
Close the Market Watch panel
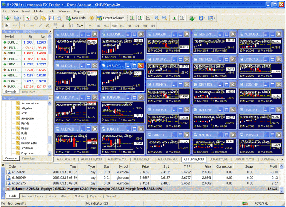50,32
